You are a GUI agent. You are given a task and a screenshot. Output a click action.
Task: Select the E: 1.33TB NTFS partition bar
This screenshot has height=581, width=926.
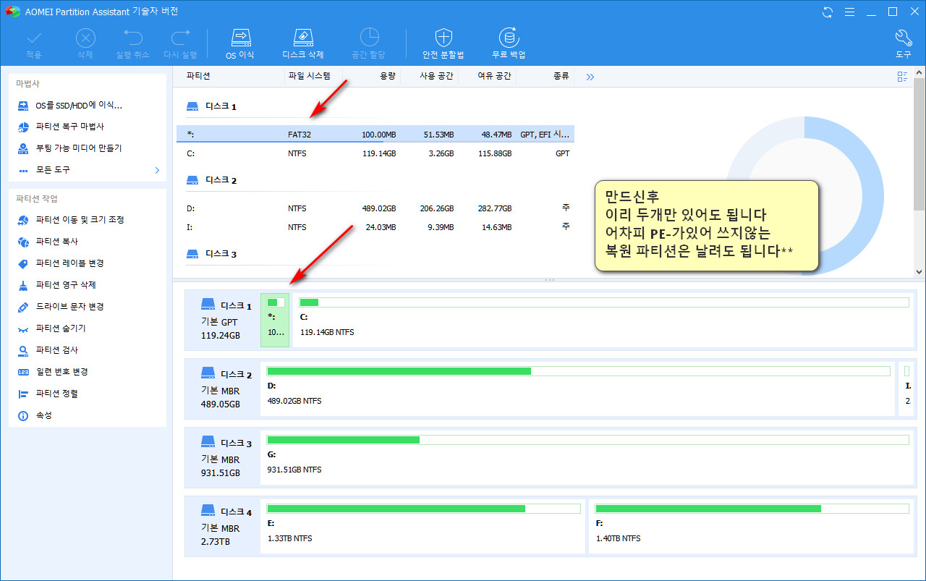[x=423, y=527]
